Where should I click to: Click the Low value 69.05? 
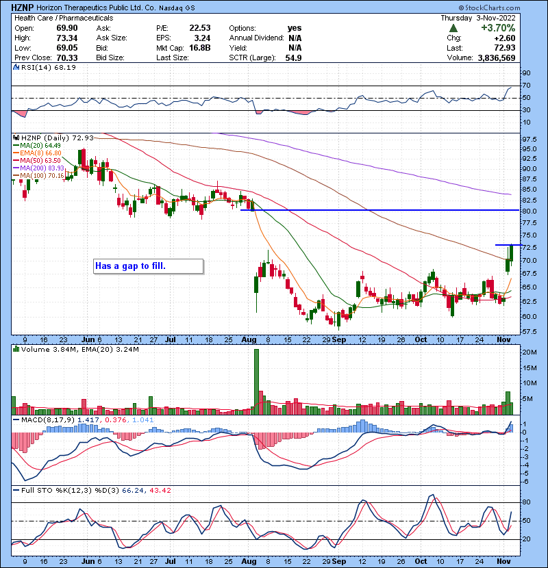[67, 48]
